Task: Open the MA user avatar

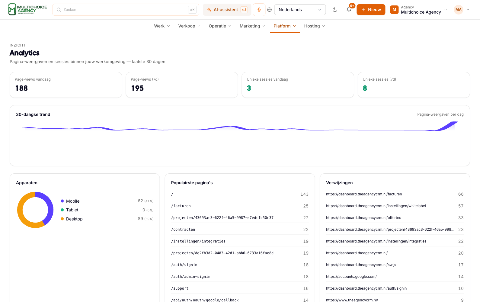Action: 458,10
